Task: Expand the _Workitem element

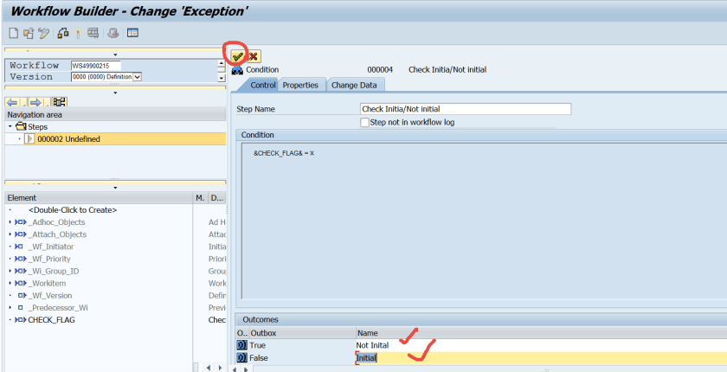Action: pyautogui.click(x=10, y=283)
